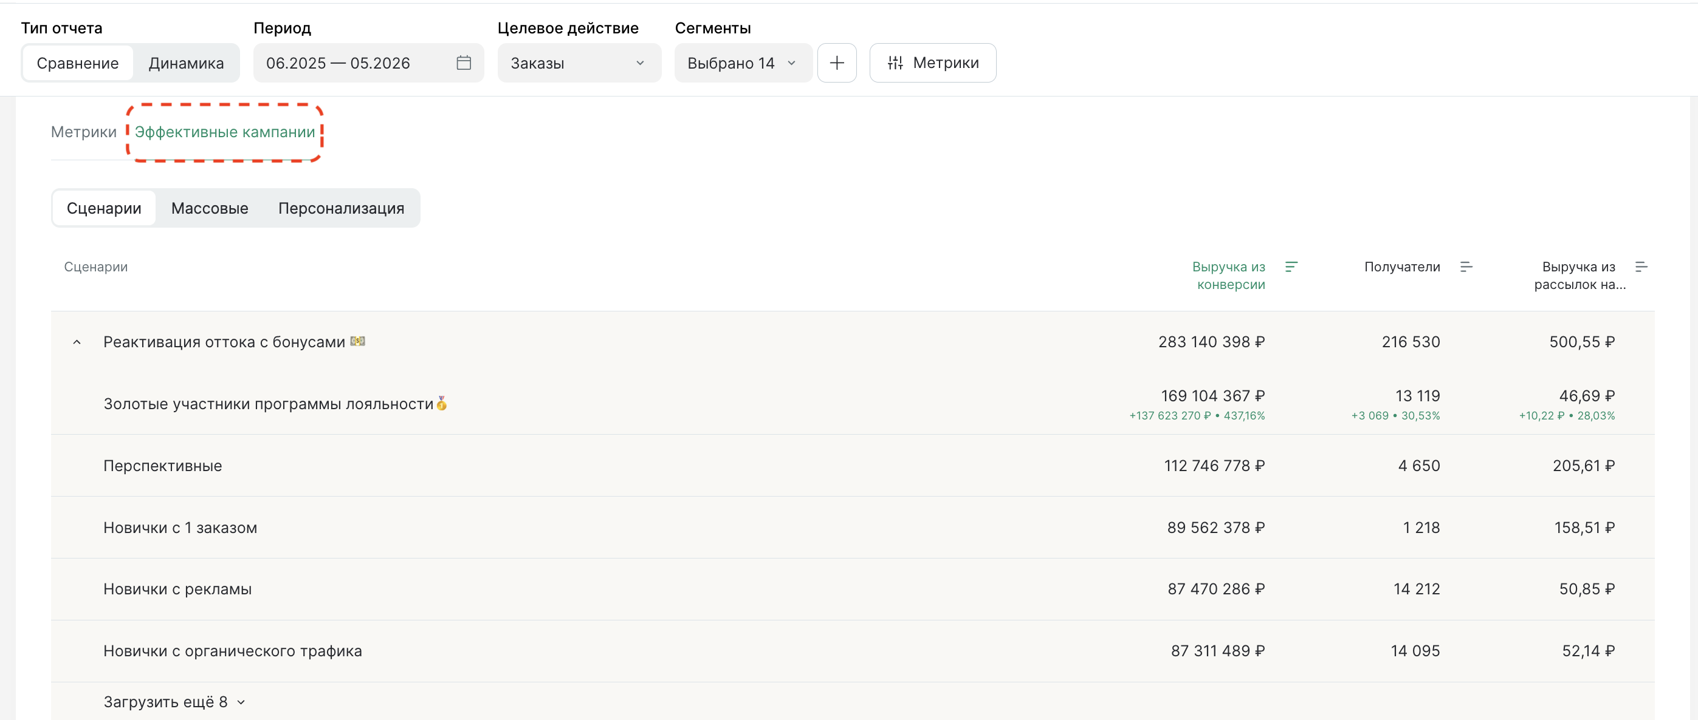Click value 205,61 ₽
Image resolution: width=1698 pixels, height=720 pixels.
[x=1583, y=466]
